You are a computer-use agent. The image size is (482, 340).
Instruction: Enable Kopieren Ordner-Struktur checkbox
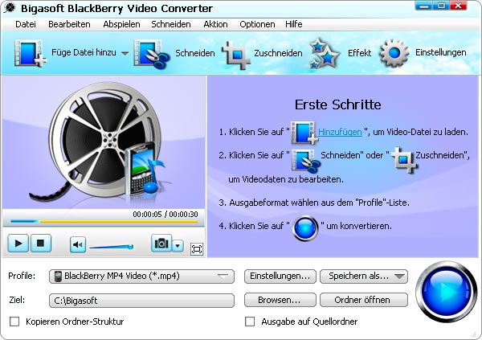[14, 322]
